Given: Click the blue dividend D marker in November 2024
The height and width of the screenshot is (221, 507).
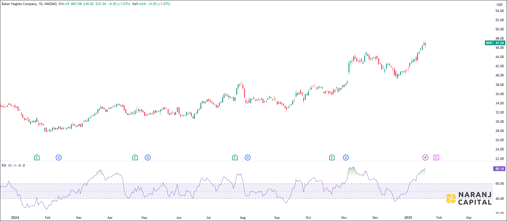Looking at the screenshot, I should (346, 158).
